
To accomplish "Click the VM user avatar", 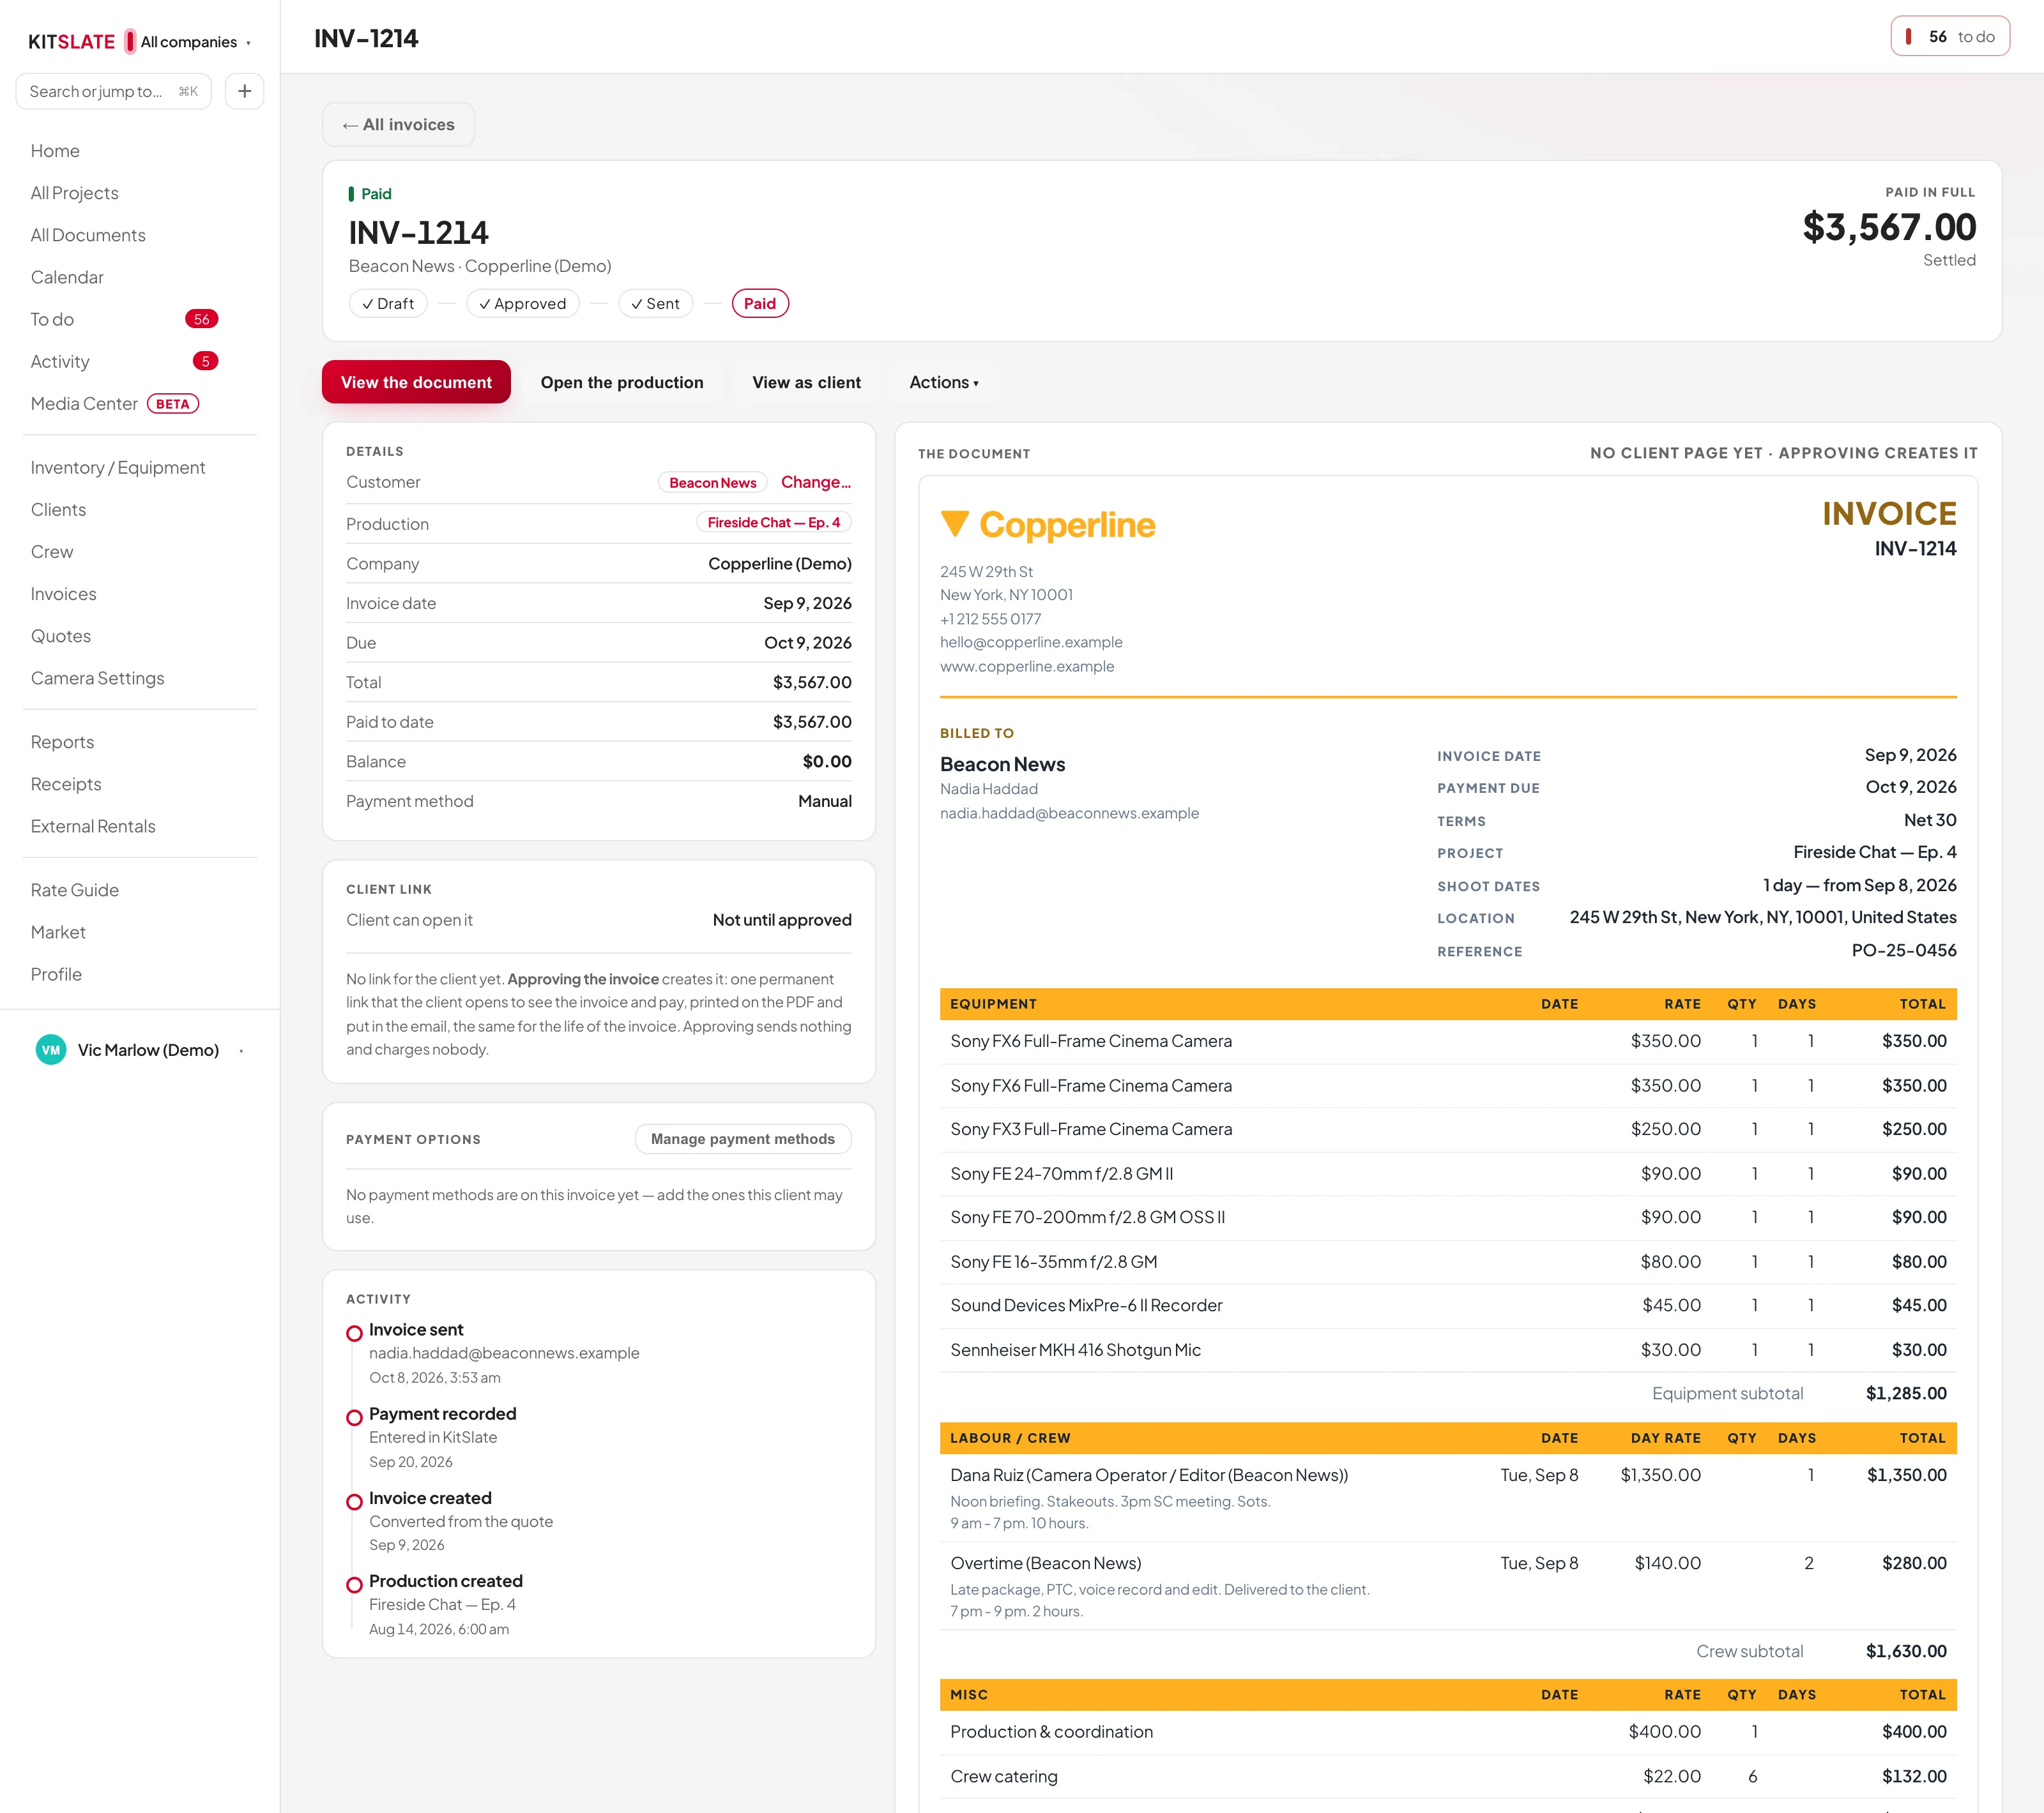I will pos(51,1049).
